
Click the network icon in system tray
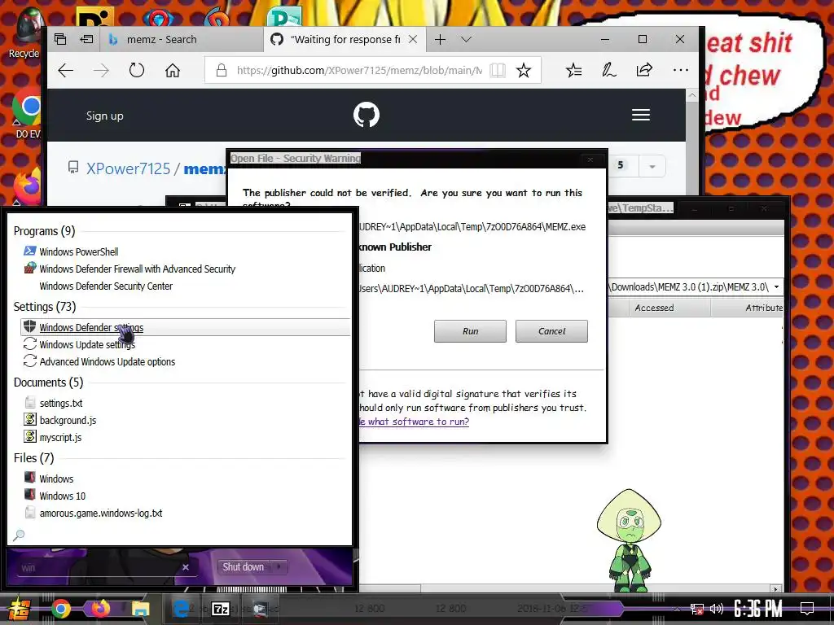pos(696,609)
